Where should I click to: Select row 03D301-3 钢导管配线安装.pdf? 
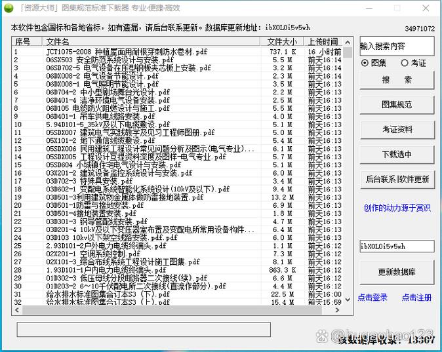178,222
